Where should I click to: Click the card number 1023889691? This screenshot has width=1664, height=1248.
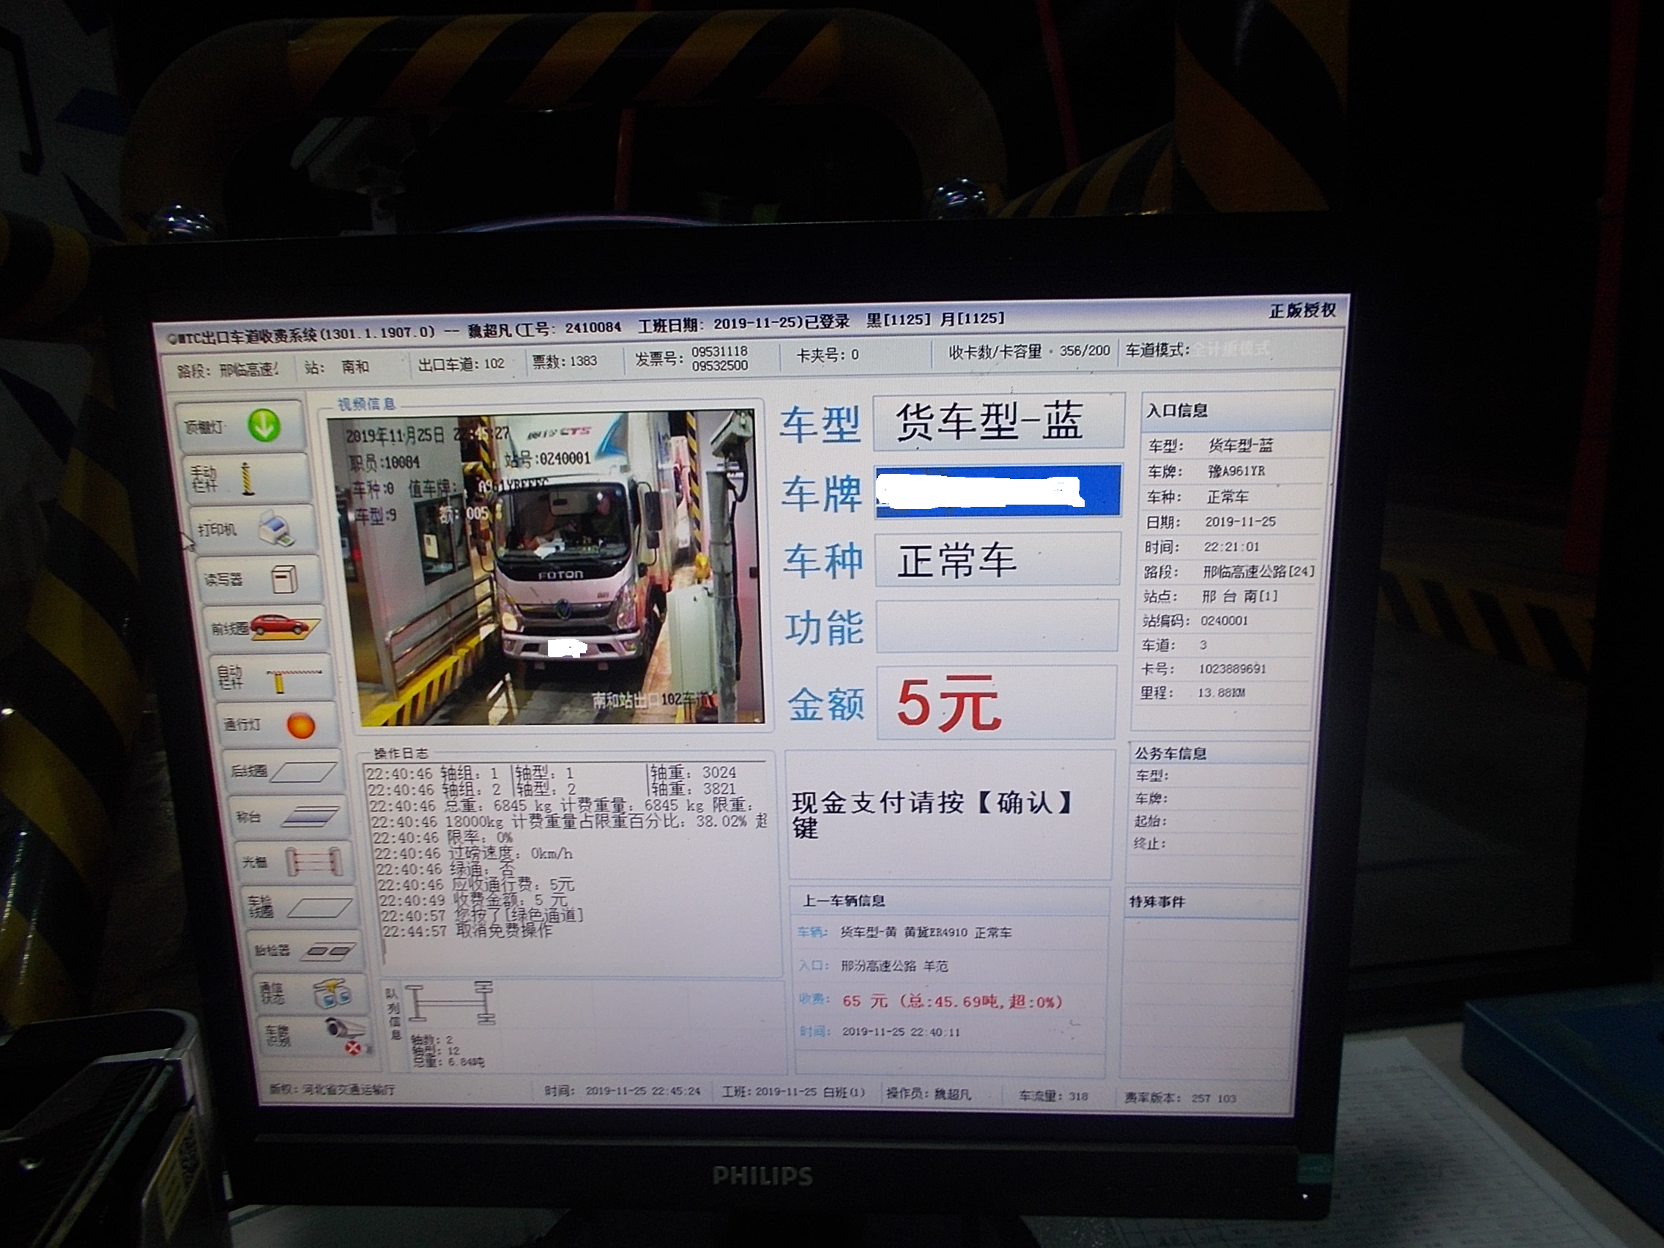pos(1232,669)
